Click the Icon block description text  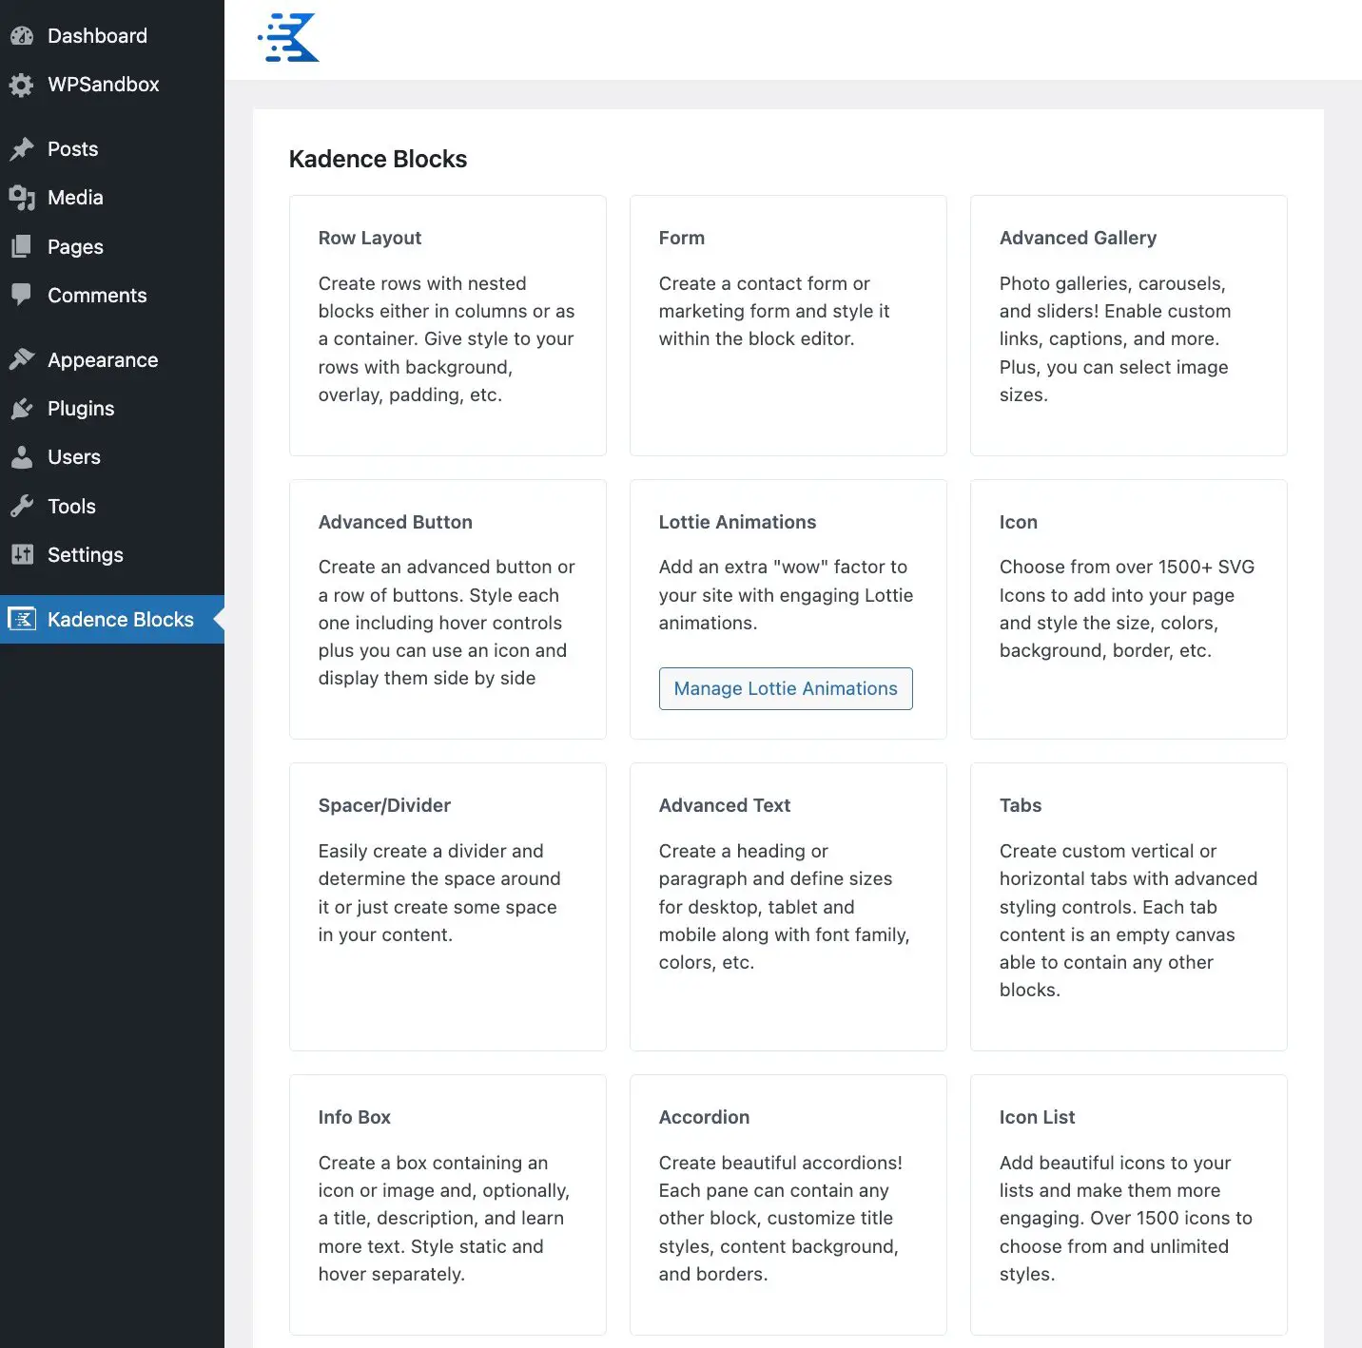coord(1127,609)
